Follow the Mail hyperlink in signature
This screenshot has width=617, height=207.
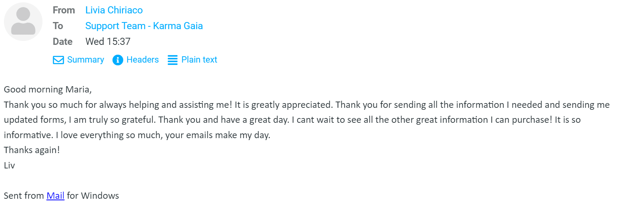coord(55,196)
